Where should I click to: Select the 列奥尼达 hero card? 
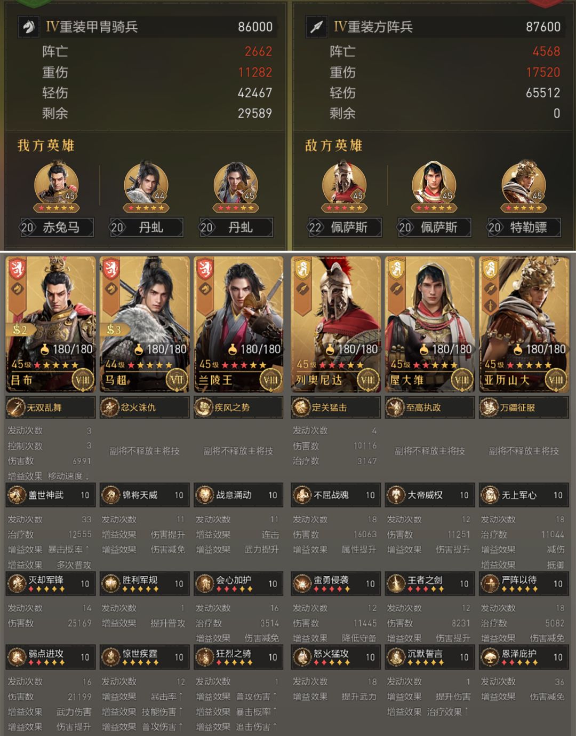tap(335, 324)
